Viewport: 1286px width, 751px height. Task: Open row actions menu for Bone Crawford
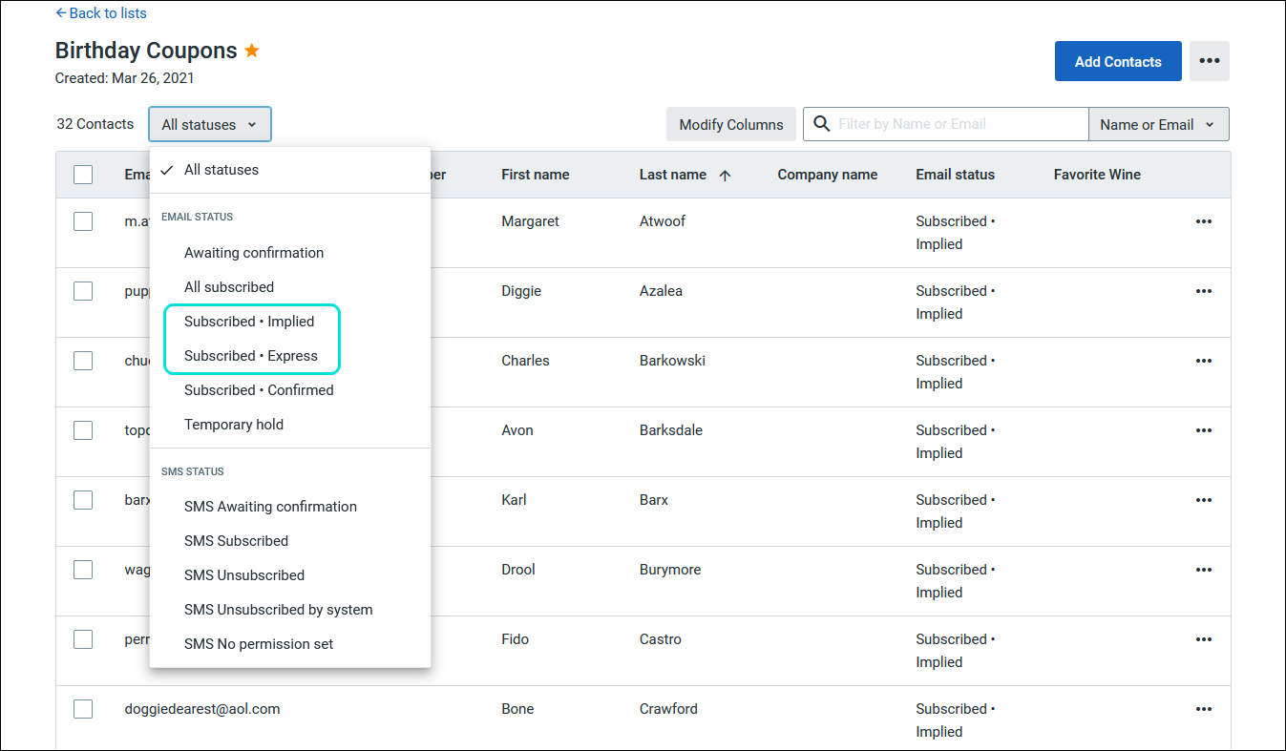[1204, 709]
